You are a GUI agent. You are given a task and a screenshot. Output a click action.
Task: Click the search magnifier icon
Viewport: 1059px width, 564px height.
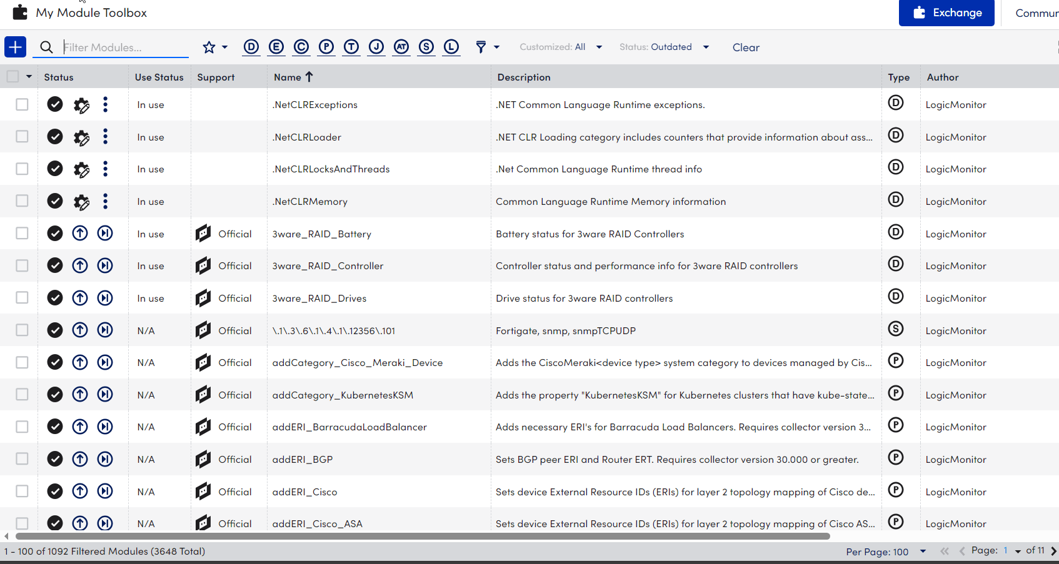tap(46, 47)
